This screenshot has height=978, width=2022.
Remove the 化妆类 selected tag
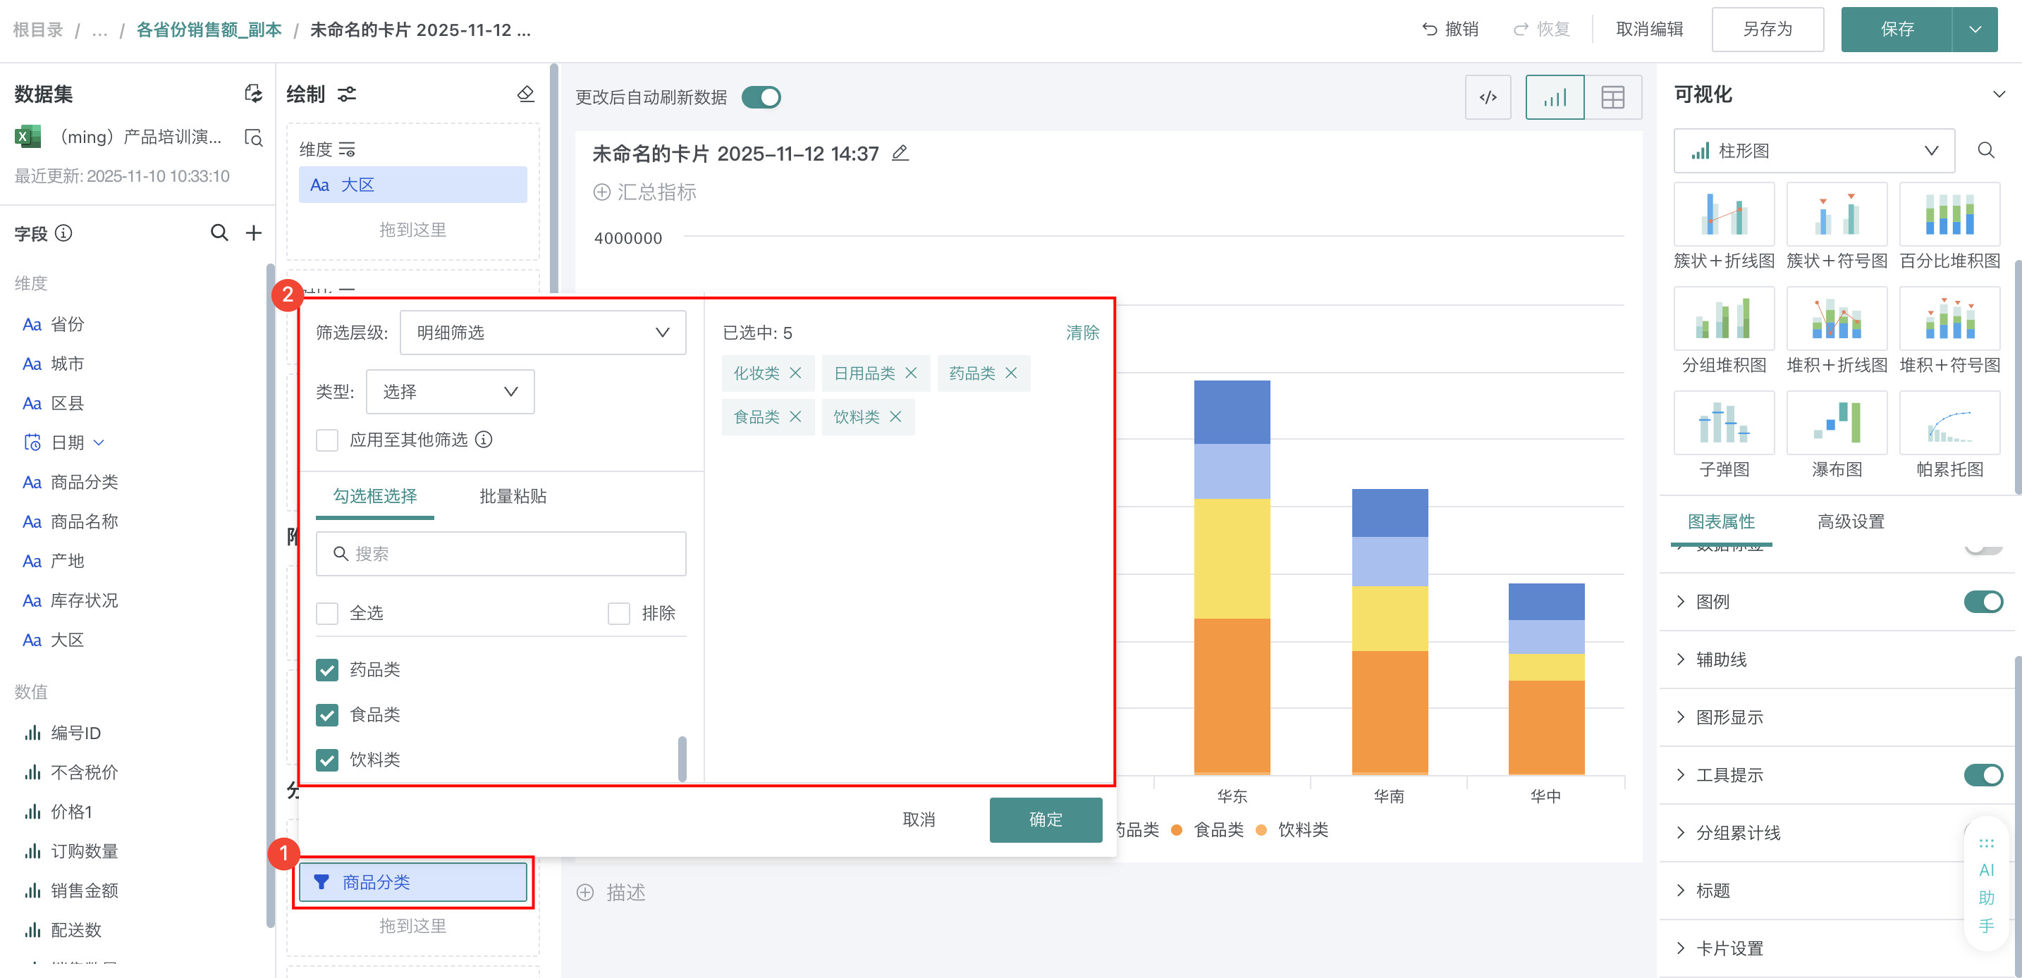(x=795, y=373)
